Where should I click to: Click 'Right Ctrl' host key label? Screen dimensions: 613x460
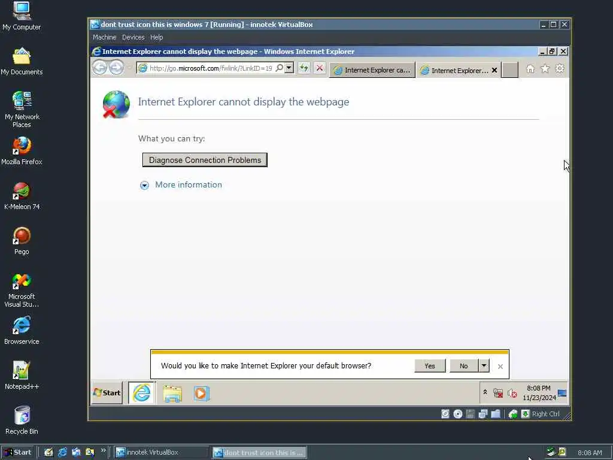[546, 414]
